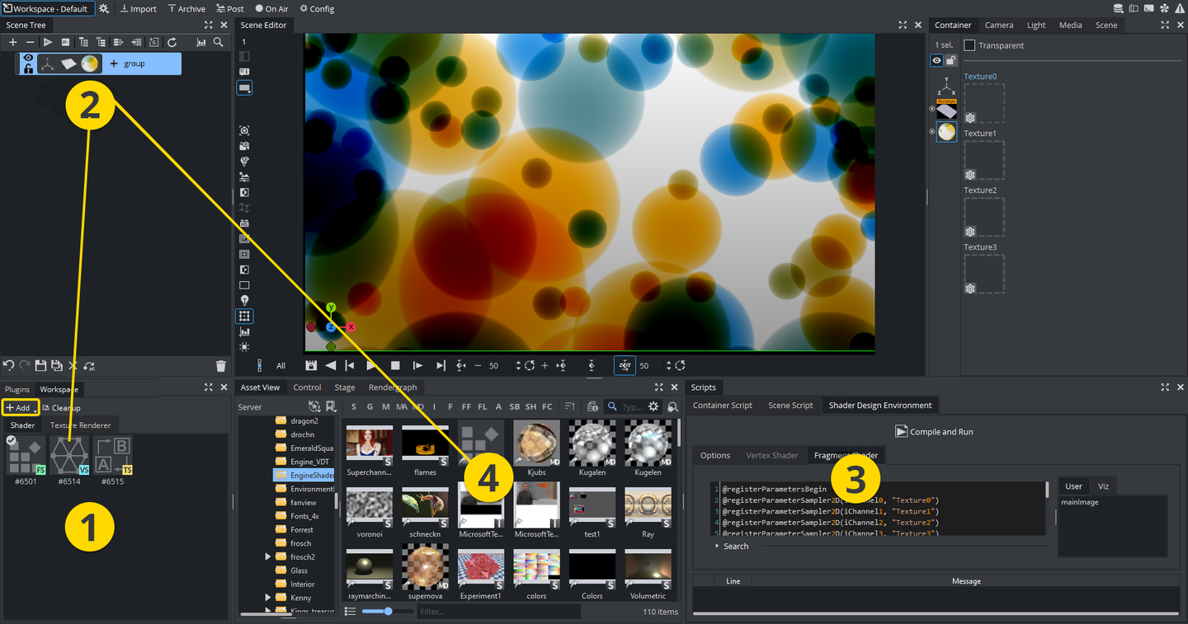Select the #6501 fragment shader icon
This screenshot has width=1188, height=624.
(x=26, y=455)
